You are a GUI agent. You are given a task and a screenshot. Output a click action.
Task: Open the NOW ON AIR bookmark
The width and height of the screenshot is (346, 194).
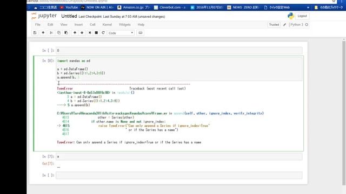click(x=97, y=7)
